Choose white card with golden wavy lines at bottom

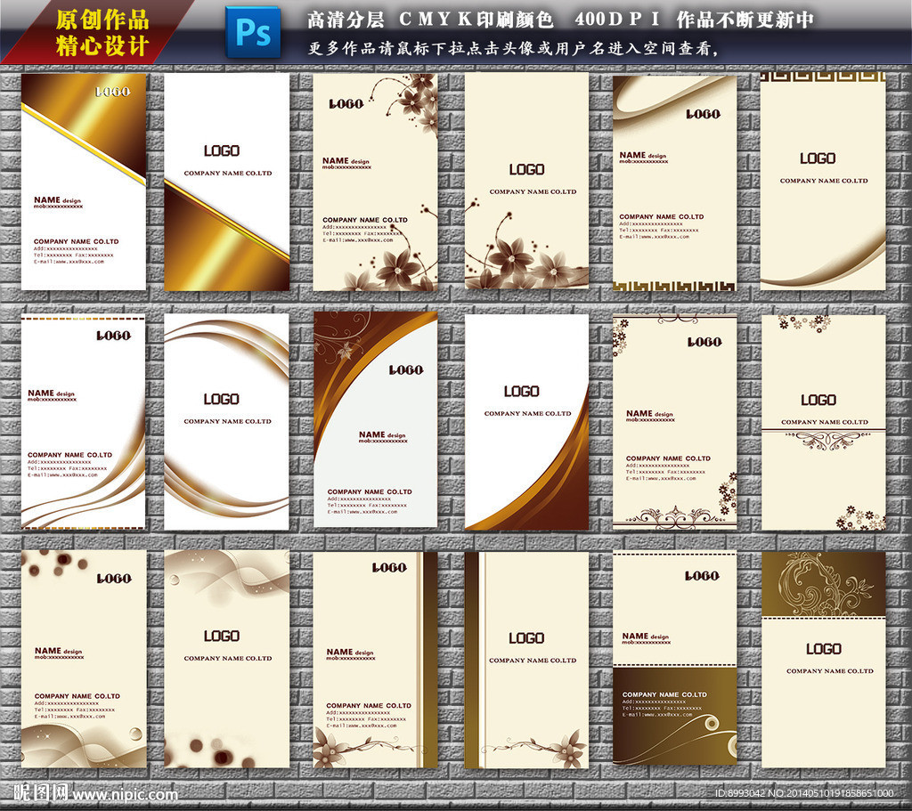(84, 421)
